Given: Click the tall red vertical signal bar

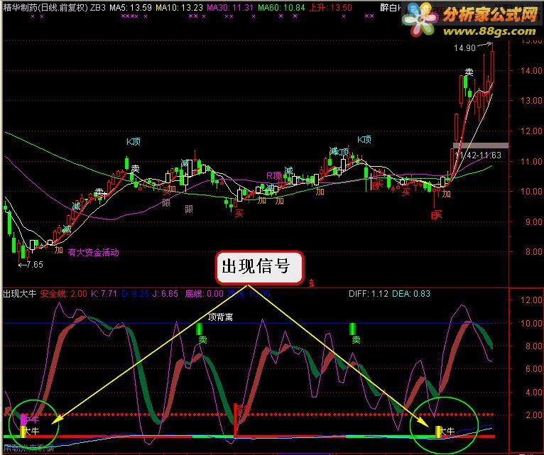Looking at the screenshot, I should pyautogui.click(x=236, y=420).
